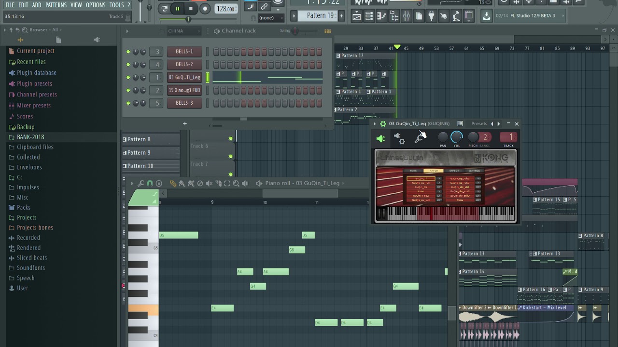618x347 pixels.
Task: Open the piano roll wrench tools menu
Action: coord(140,183)
